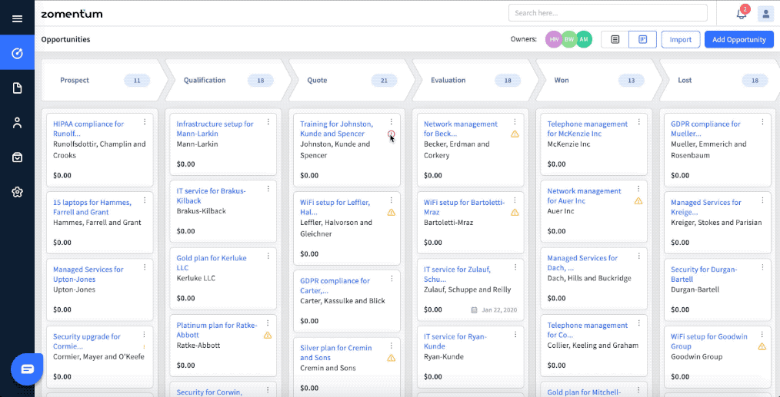Click the Search here input field
Image resolution: width=780 pixels, height=397 pixels.
pyautogui.click(x=607, y=13)
